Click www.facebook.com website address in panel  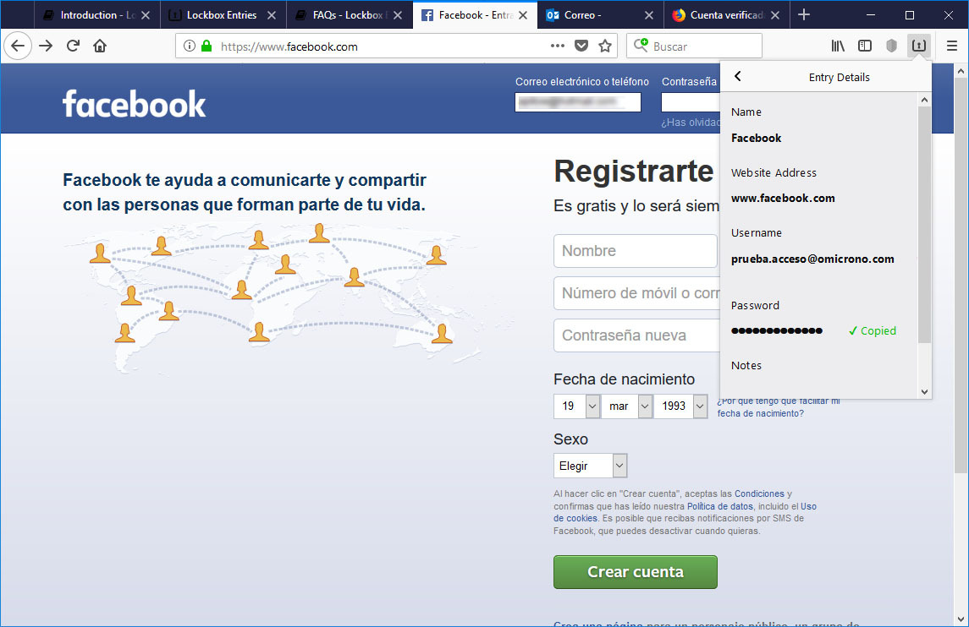pyautogui.click(x=782, y=198)
